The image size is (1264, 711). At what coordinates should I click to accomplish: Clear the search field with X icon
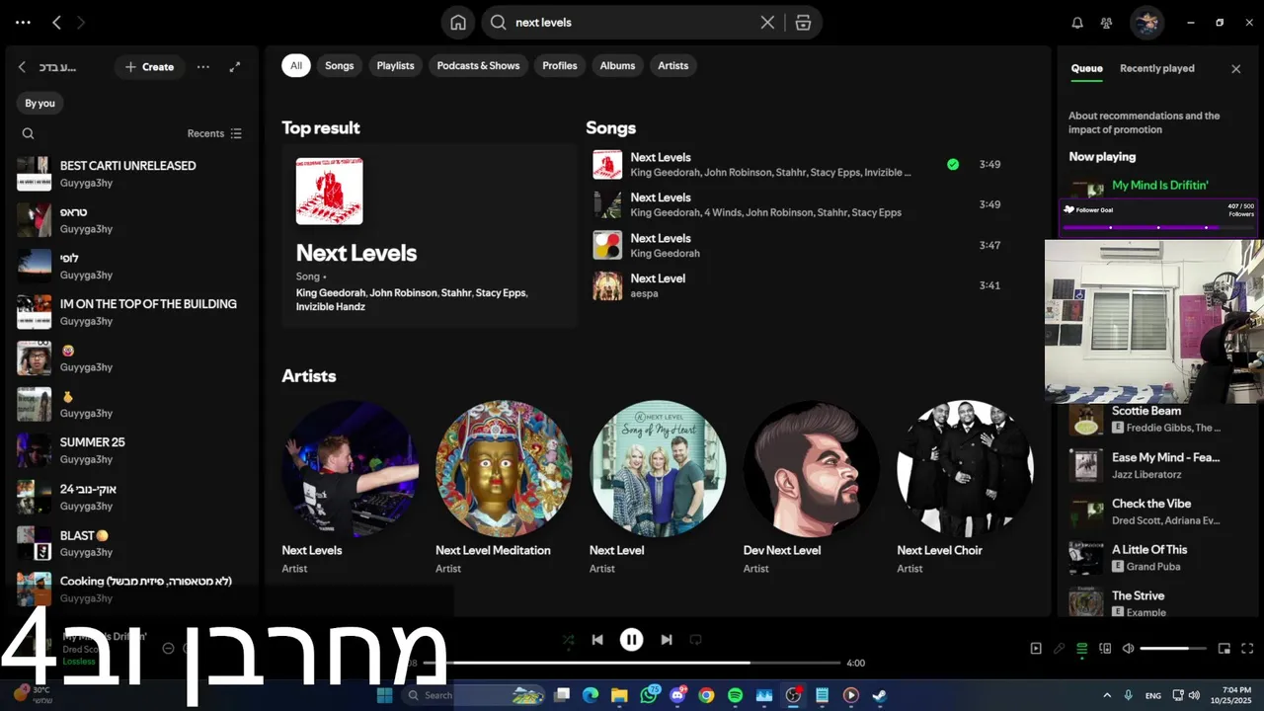pyautogui.click(x=767, y=23)
